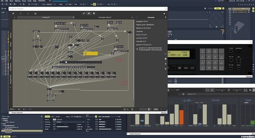Viewport: 255px width, 138px height.
Task: Switch to the message-help.pd tab
Action: pos(105,17)
